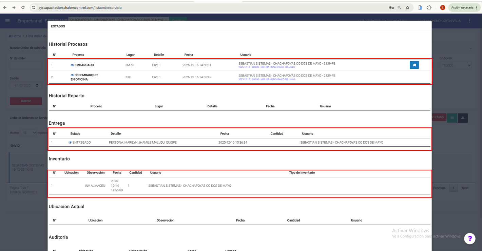Reload the page in the browser
The width and height of the screenshot is (482, 251).
pyautogui.click(x=23, y=7)
